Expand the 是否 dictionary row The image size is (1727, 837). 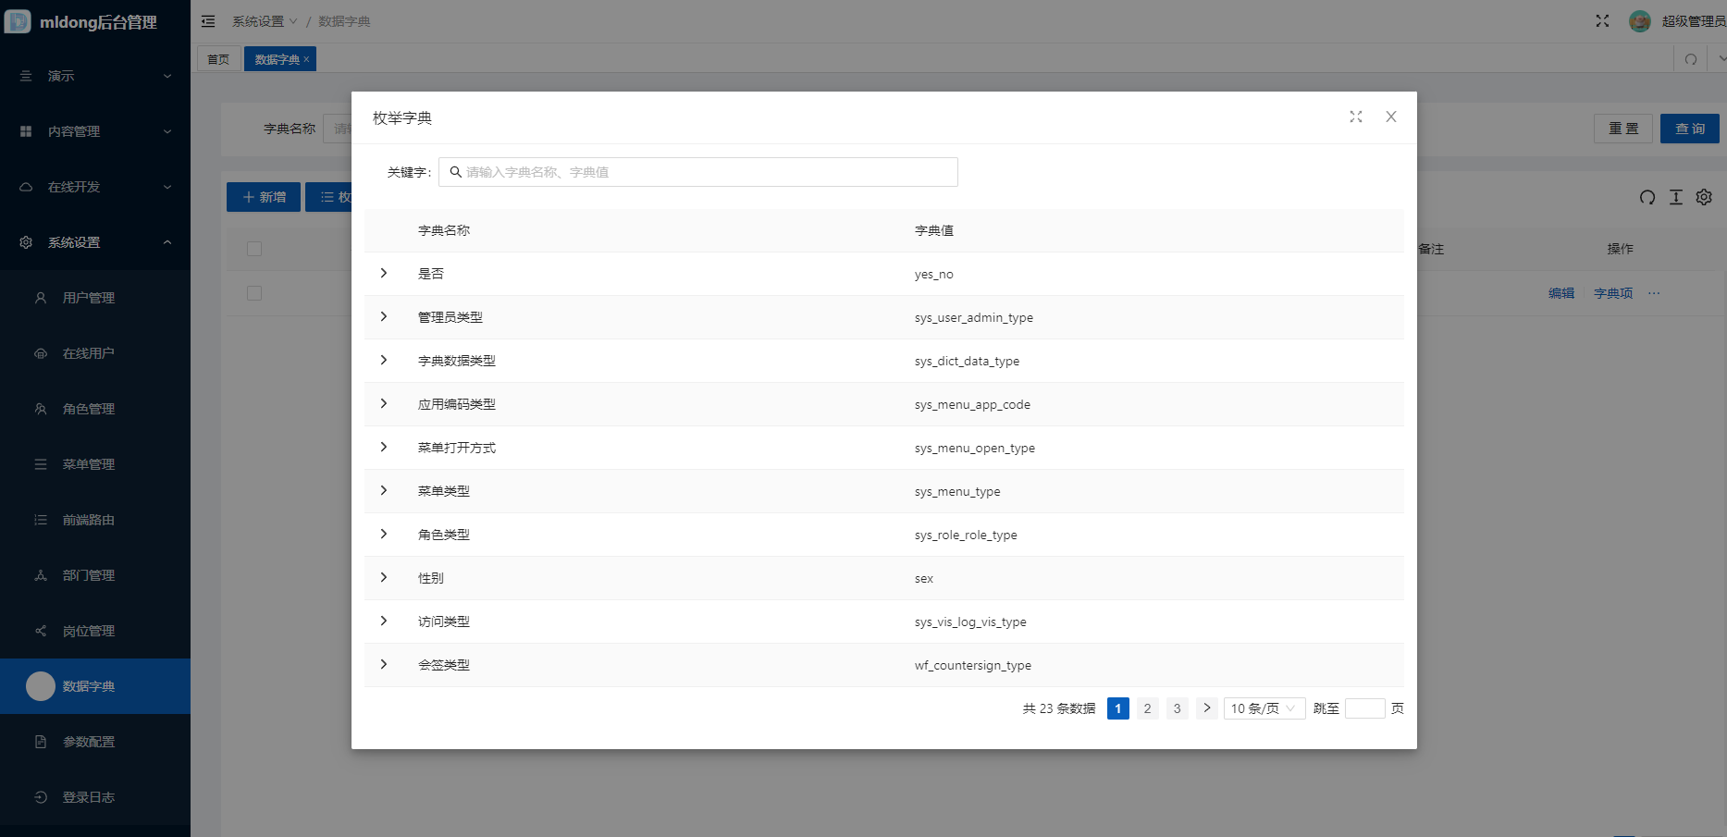[384, 274]
